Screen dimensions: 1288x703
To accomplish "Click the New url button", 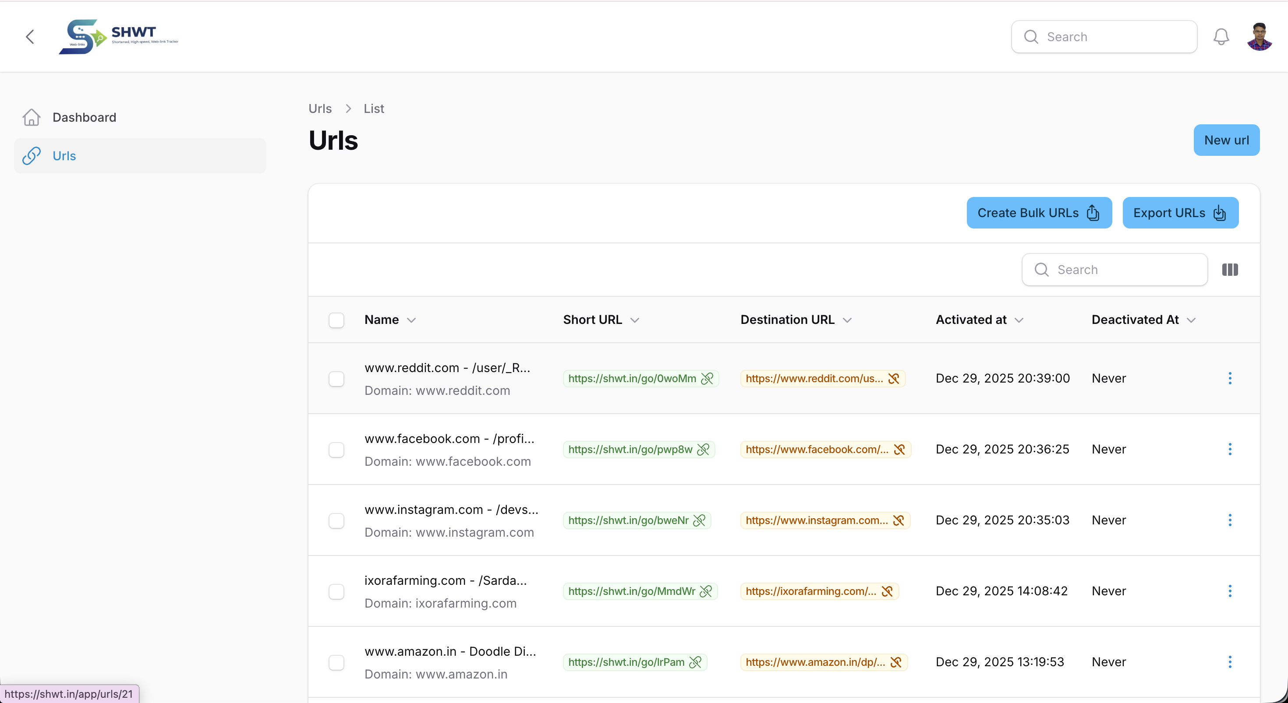I will [x=1227, y=140].
